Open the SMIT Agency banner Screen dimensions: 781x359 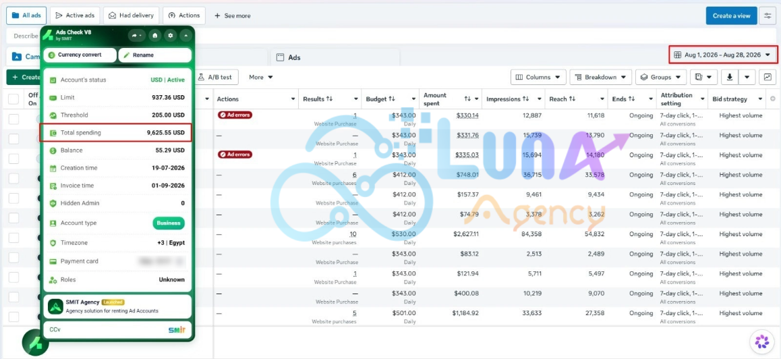[117, 306]
